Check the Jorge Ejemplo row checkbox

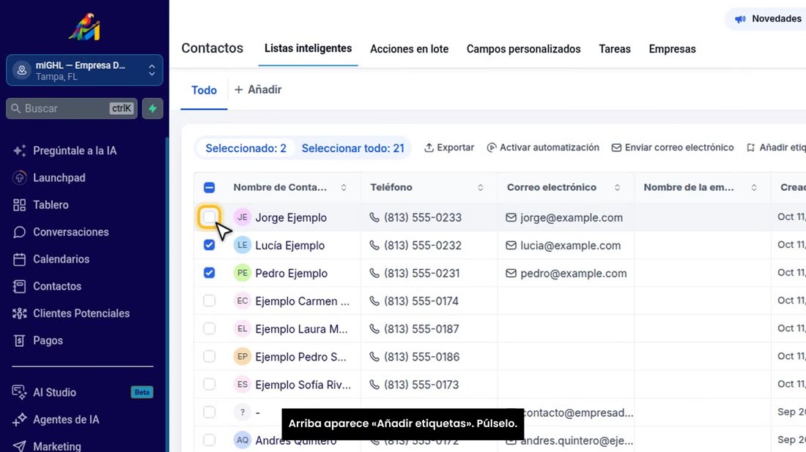point(210,217)
